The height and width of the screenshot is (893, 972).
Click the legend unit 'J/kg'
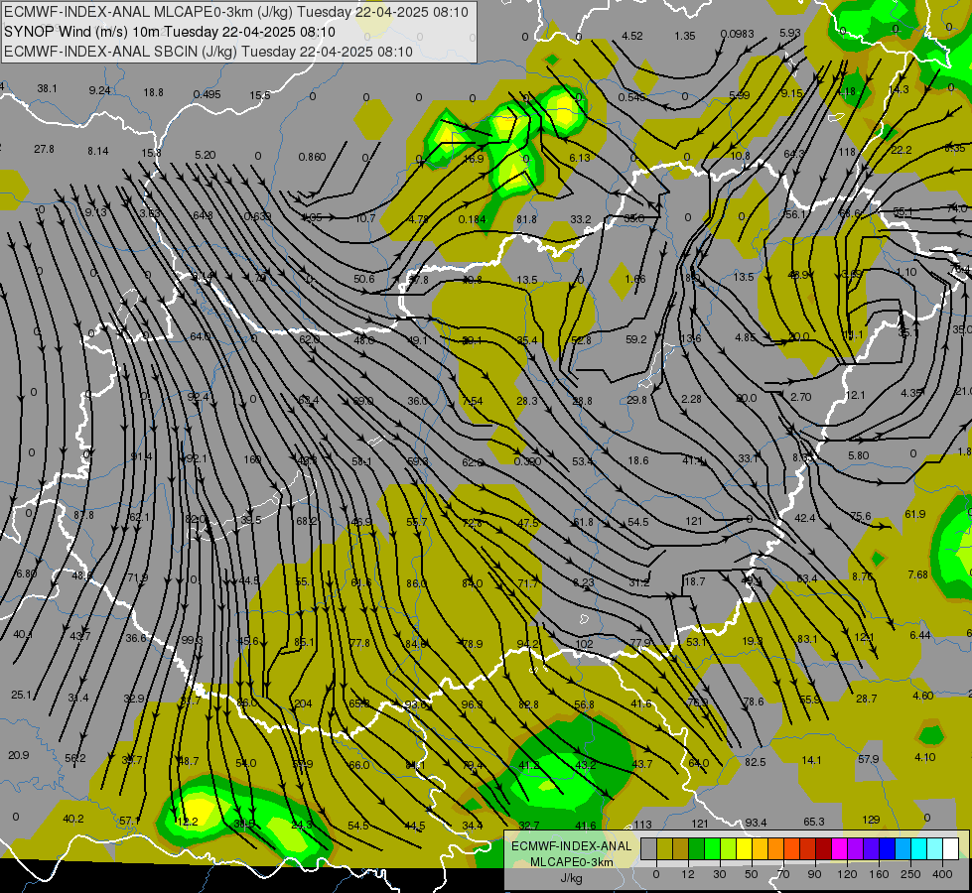(572, 878)
